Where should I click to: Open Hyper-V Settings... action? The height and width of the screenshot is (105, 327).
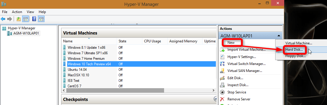pos(242,57)
